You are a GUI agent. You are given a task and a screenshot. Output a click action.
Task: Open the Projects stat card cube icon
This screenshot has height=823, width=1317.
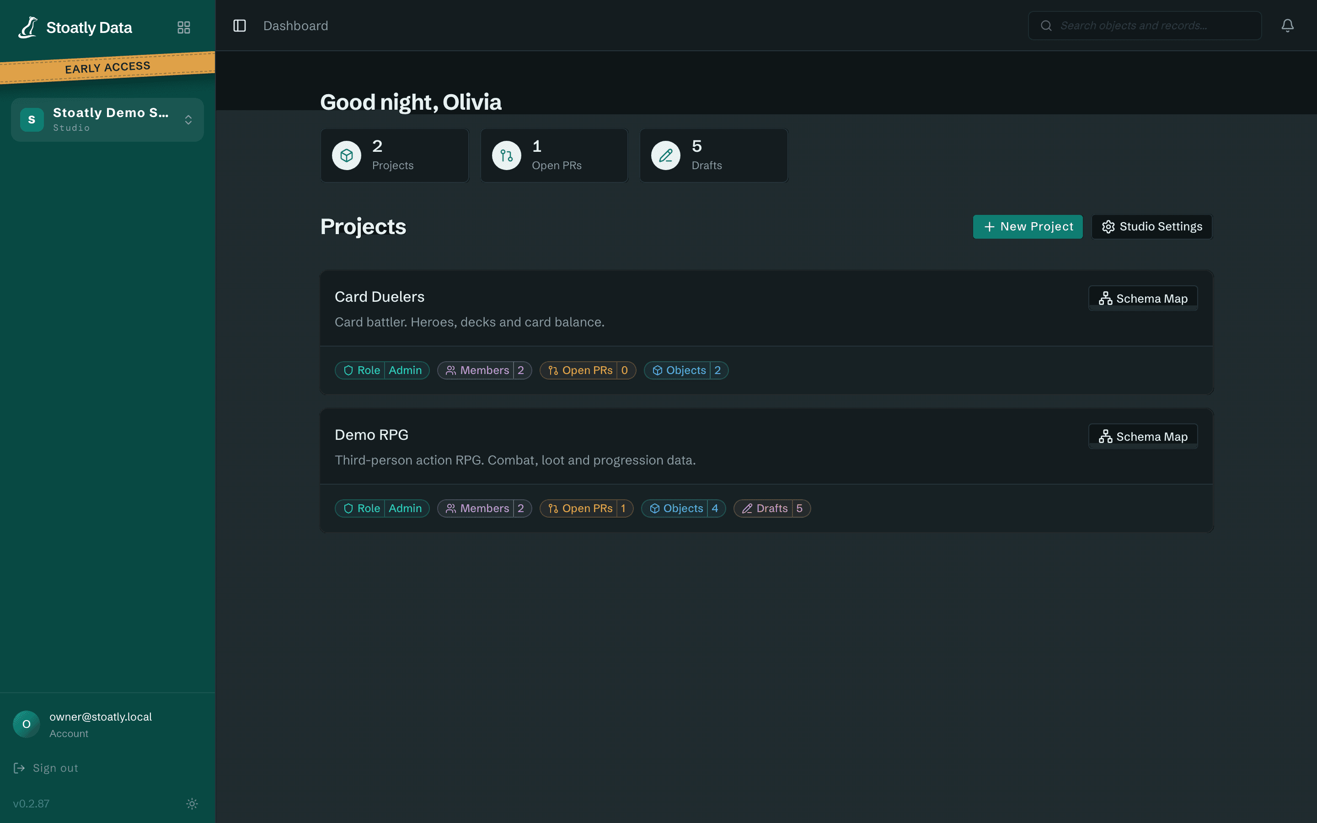347,155
